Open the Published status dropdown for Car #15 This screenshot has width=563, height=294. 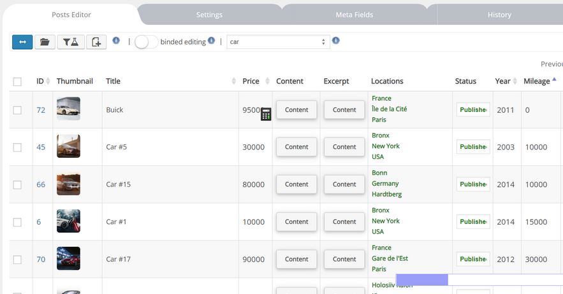click(473, 184)
